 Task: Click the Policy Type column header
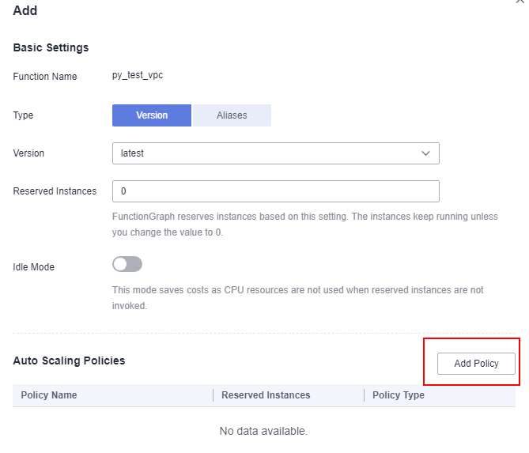coord(398,395)
